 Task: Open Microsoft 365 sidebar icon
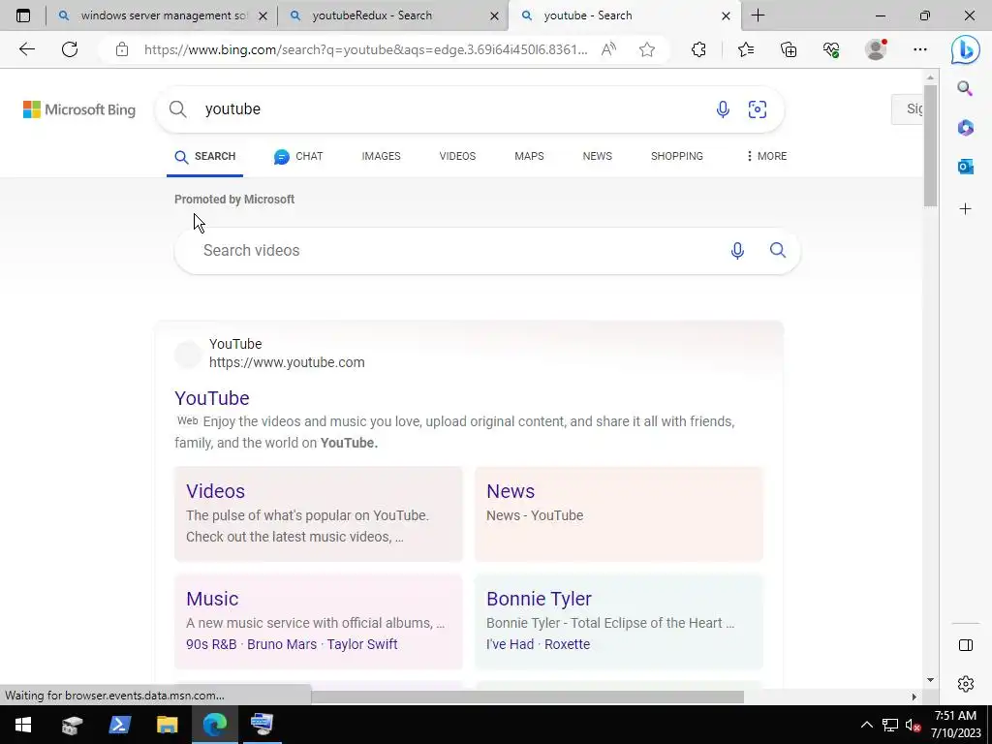[965, 128]
